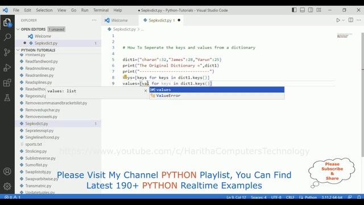
Task: Toggle Primary Side Bar layout icon
Action: pyautogui.click(x=294, y=10)
